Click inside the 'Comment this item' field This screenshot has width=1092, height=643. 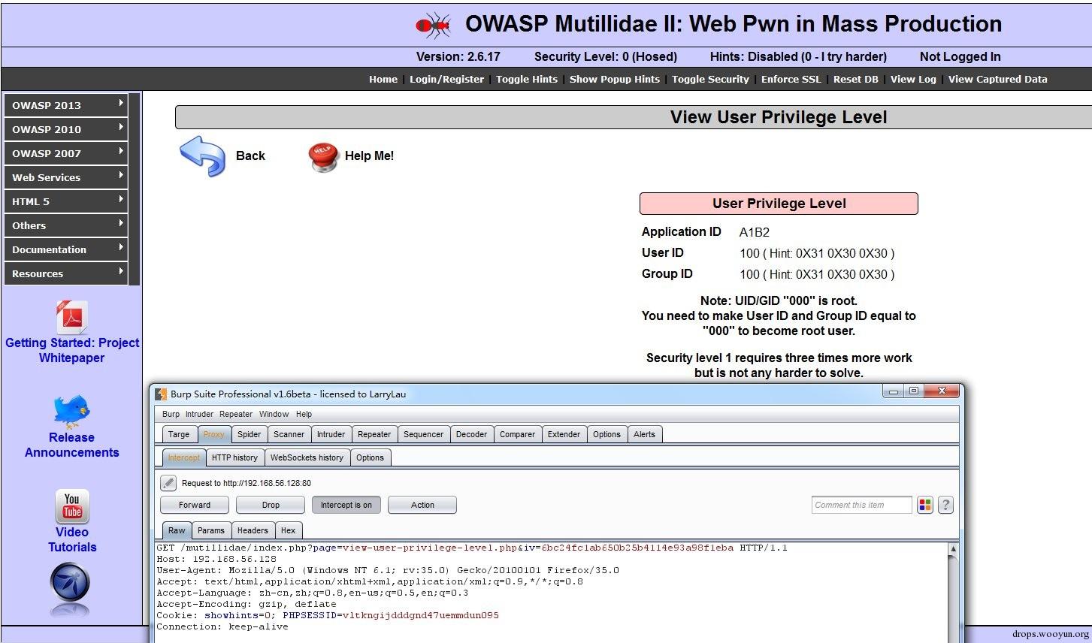pyautogui.click(x=861, y=506)
